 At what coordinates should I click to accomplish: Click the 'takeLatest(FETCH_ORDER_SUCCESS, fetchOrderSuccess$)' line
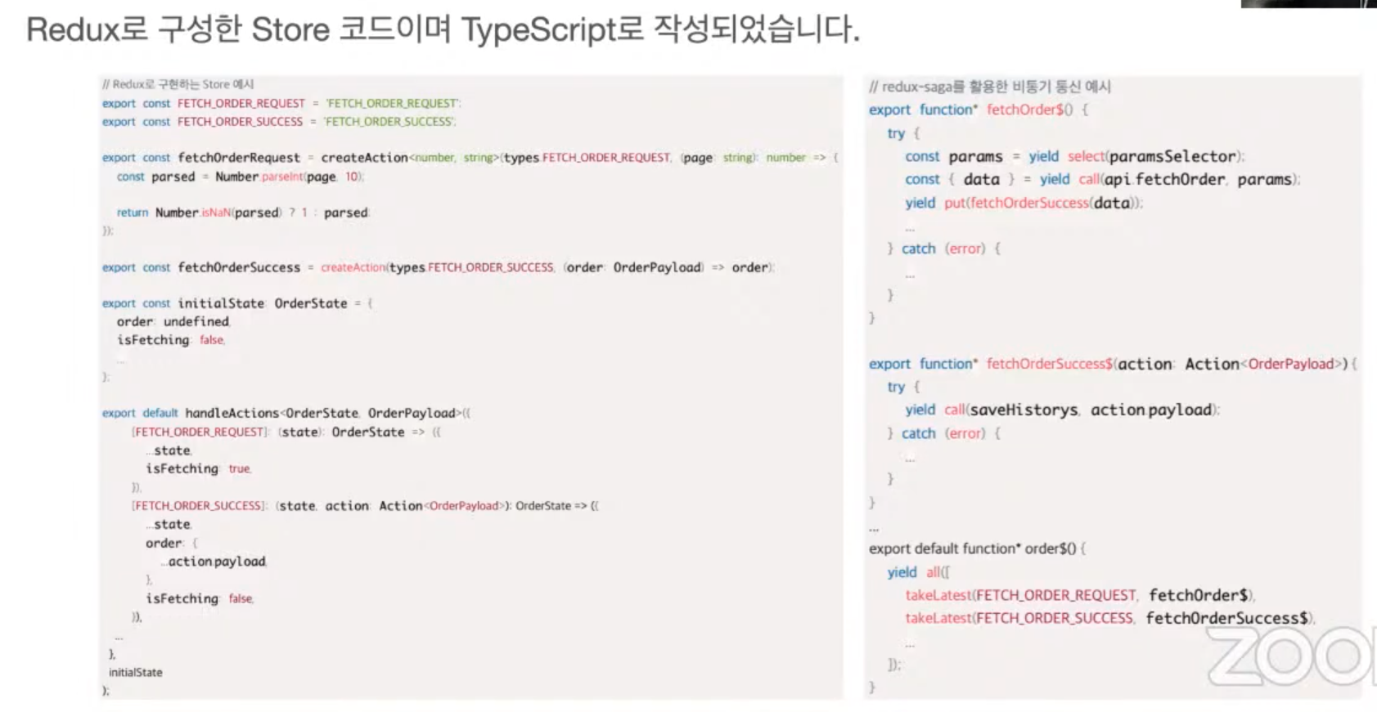pos(1109,618)
